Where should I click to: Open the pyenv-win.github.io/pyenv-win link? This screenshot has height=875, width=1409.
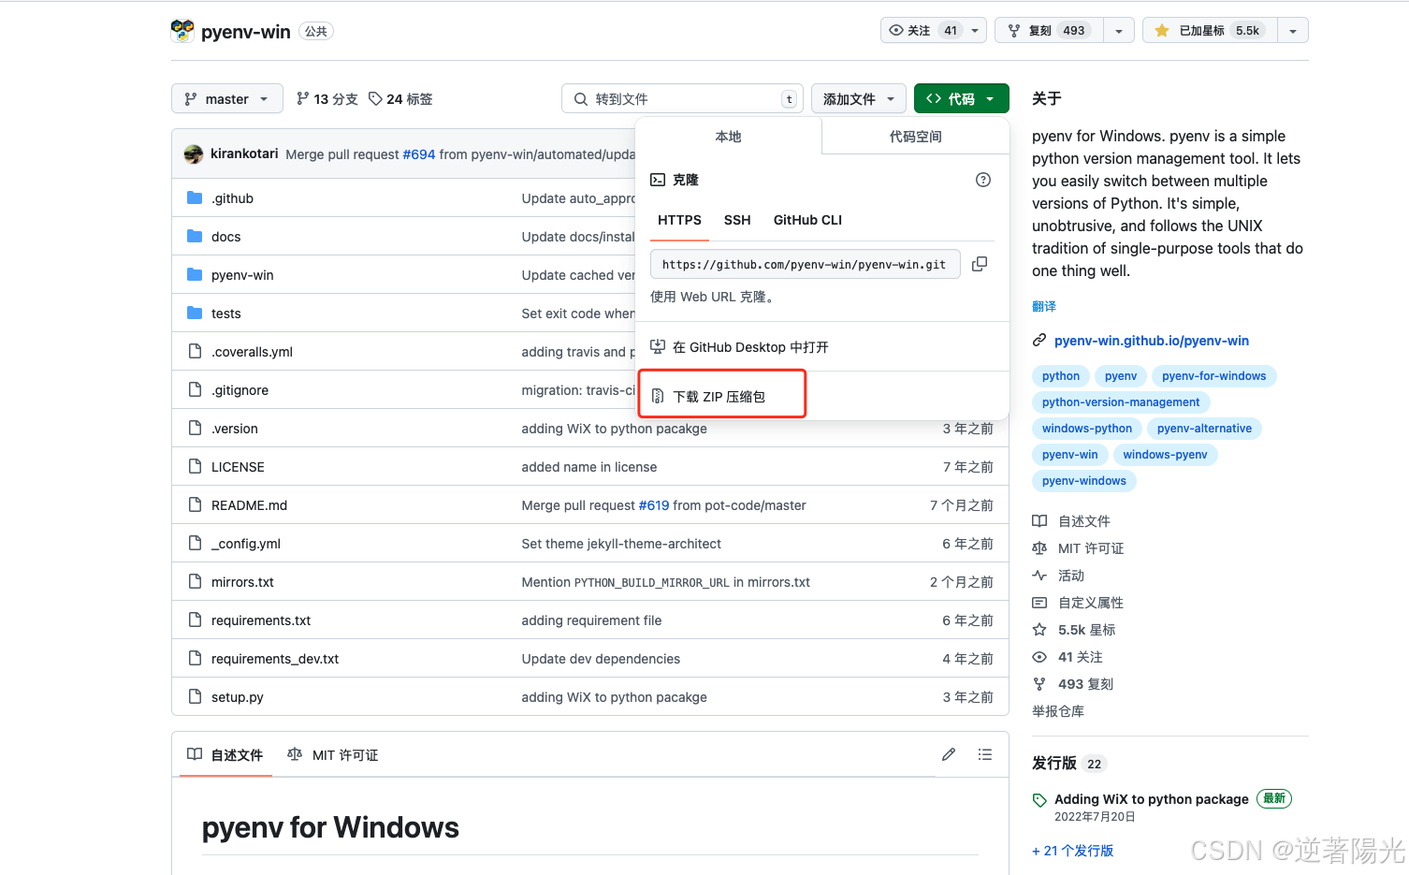(1151, 341)
